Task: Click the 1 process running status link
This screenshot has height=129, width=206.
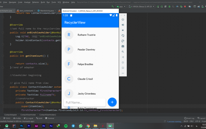Action: click(x=174, y=122)
